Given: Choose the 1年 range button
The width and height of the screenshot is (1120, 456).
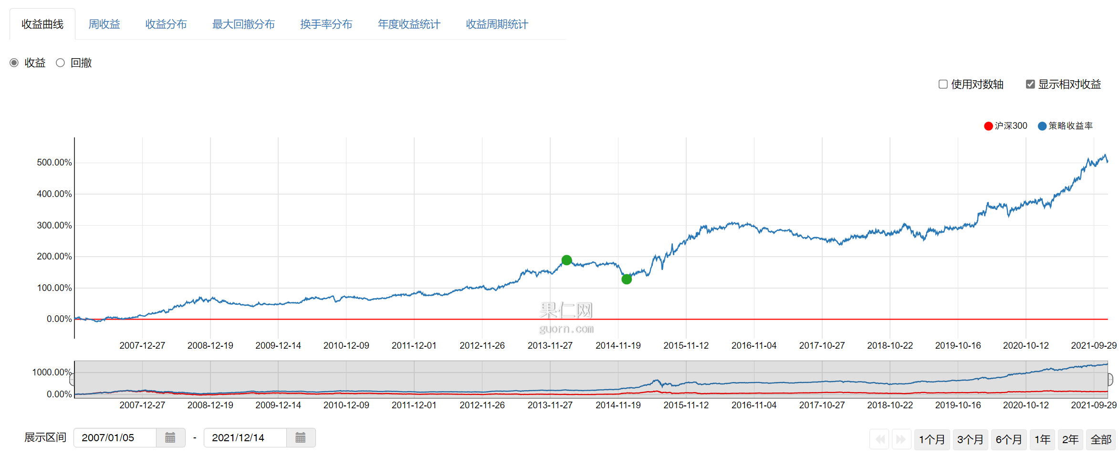Looking at the screenshot, I should 1043,439.
